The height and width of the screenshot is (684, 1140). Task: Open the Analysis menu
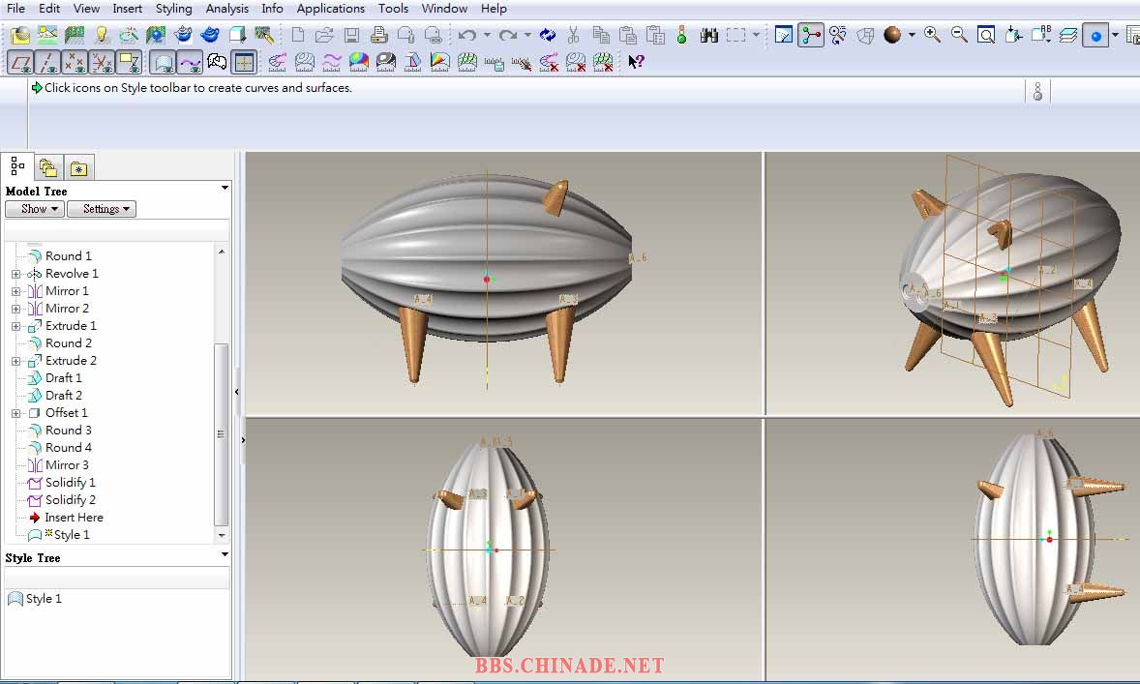click(227, 9)
